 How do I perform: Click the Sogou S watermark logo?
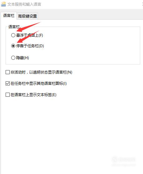(x=115, y=160)
